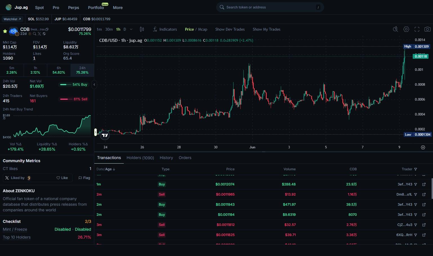The image size is (433, 256).
Task: Switch chart to Mcap mode
Action: [x=203, y=29]
